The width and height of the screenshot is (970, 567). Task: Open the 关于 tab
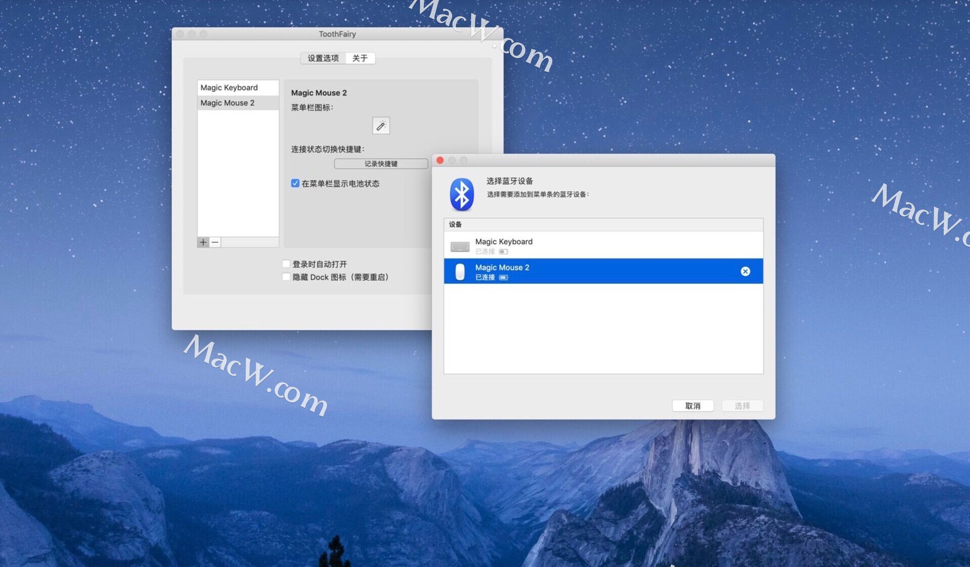coord(360,58)
